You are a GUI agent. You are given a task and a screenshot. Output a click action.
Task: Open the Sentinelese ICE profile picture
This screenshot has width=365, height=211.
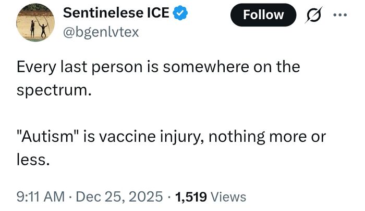(34, 24)
